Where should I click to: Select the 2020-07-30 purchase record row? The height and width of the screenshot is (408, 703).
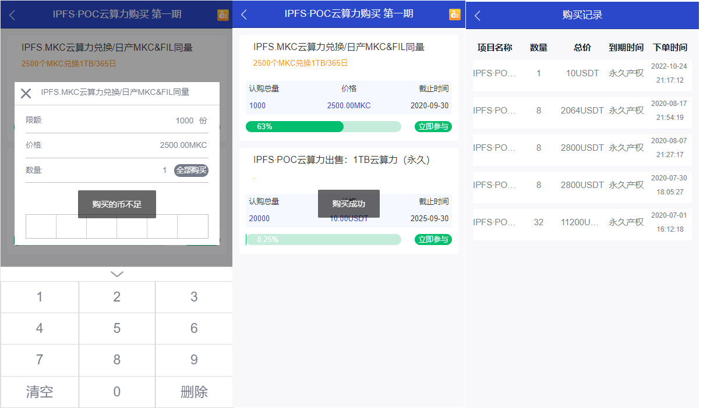[582, 187]
